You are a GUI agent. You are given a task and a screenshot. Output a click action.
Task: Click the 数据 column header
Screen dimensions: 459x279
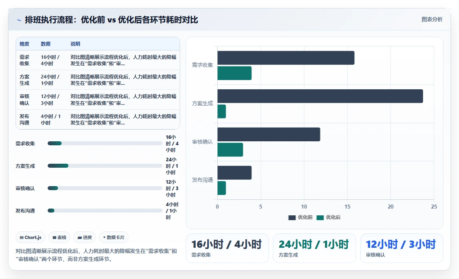pos(46,44)
